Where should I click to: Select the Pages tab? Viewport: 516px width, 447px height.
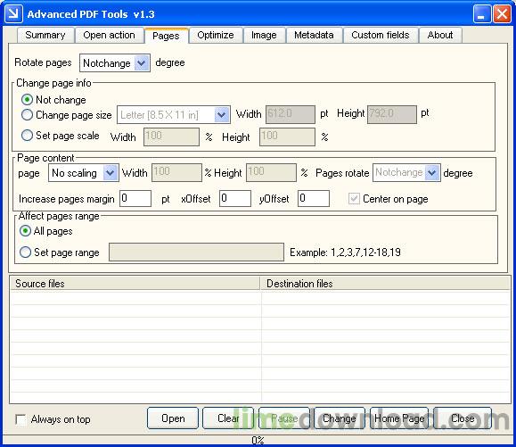(x=166, y=36)
